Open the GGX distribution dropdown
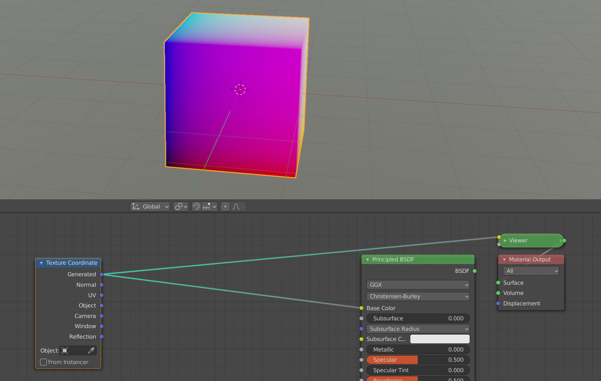Screen dimensions: 601x381 pyautogui.click(x=418, y=285)
